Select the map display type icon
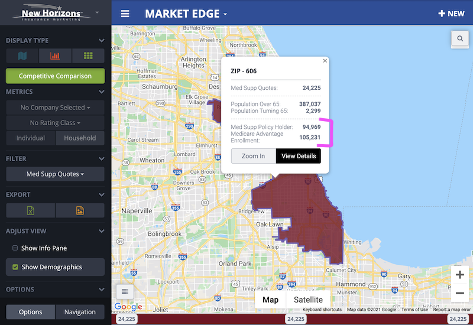473x325 pixels. point(22,56)
